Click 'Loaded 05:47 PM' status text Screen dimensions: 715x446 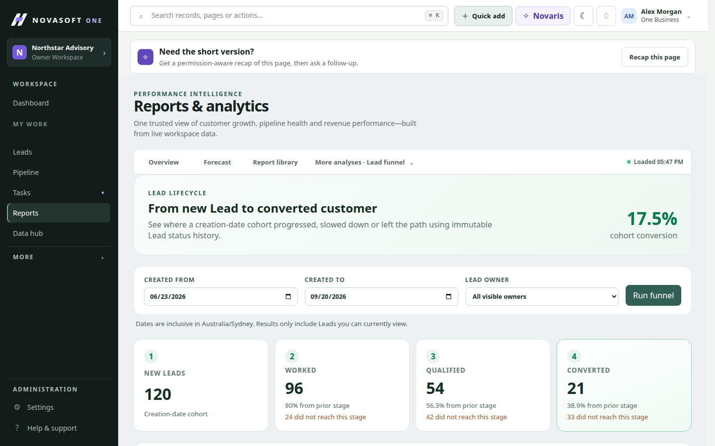coord(658,162)
